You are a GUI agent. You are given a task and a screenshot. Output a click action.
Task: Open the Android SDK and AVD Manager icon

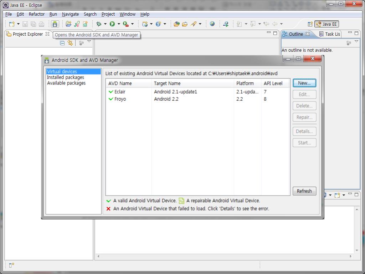pos(55,24)
